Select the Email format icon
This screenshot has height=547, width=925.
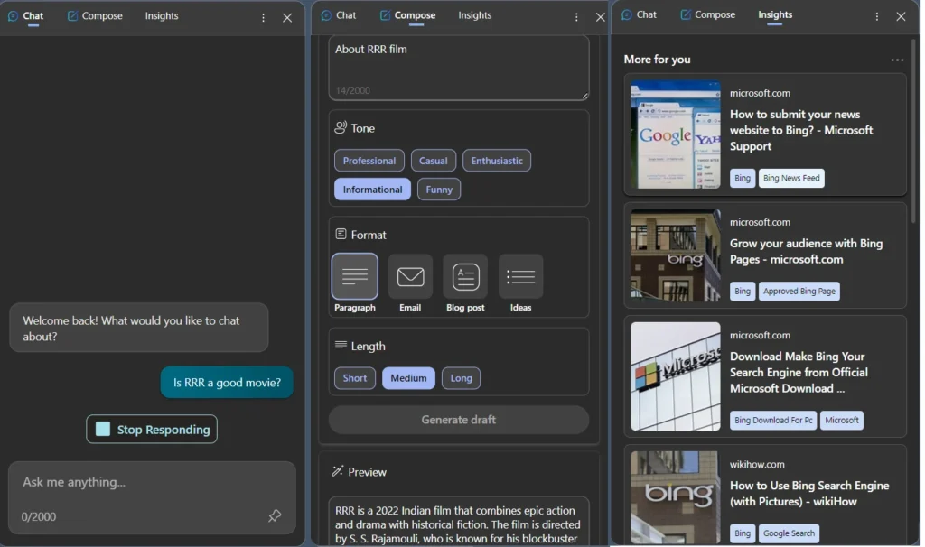[410, 276]
